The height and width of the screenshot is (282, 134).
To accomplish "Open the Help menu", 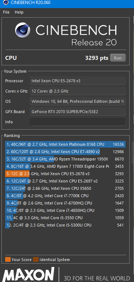I will point(19,12).
